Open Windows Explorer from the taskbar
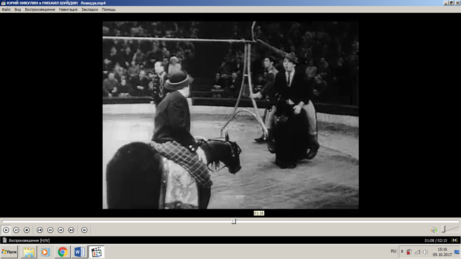This screenshot has width=461, height=259. [x=29, y=252]
